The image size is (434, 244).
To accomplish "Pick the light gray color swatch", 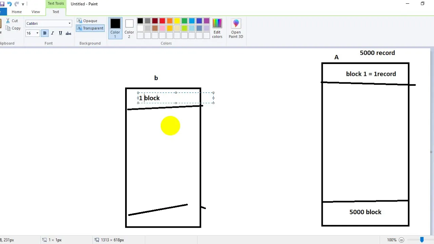I will click(x=147, y=28).
